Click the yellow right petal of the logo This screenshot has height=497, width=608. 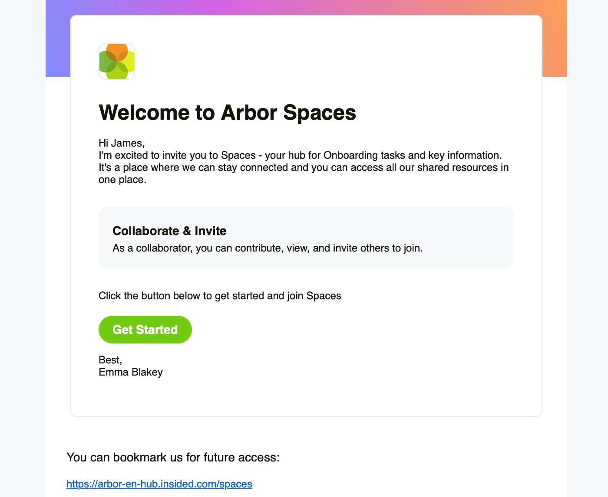(129, 62)
